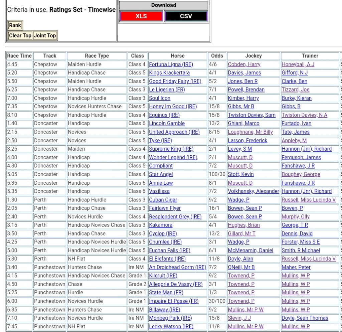Open horse link Fortuna Ligna (IRE)

tap(171, 64)
